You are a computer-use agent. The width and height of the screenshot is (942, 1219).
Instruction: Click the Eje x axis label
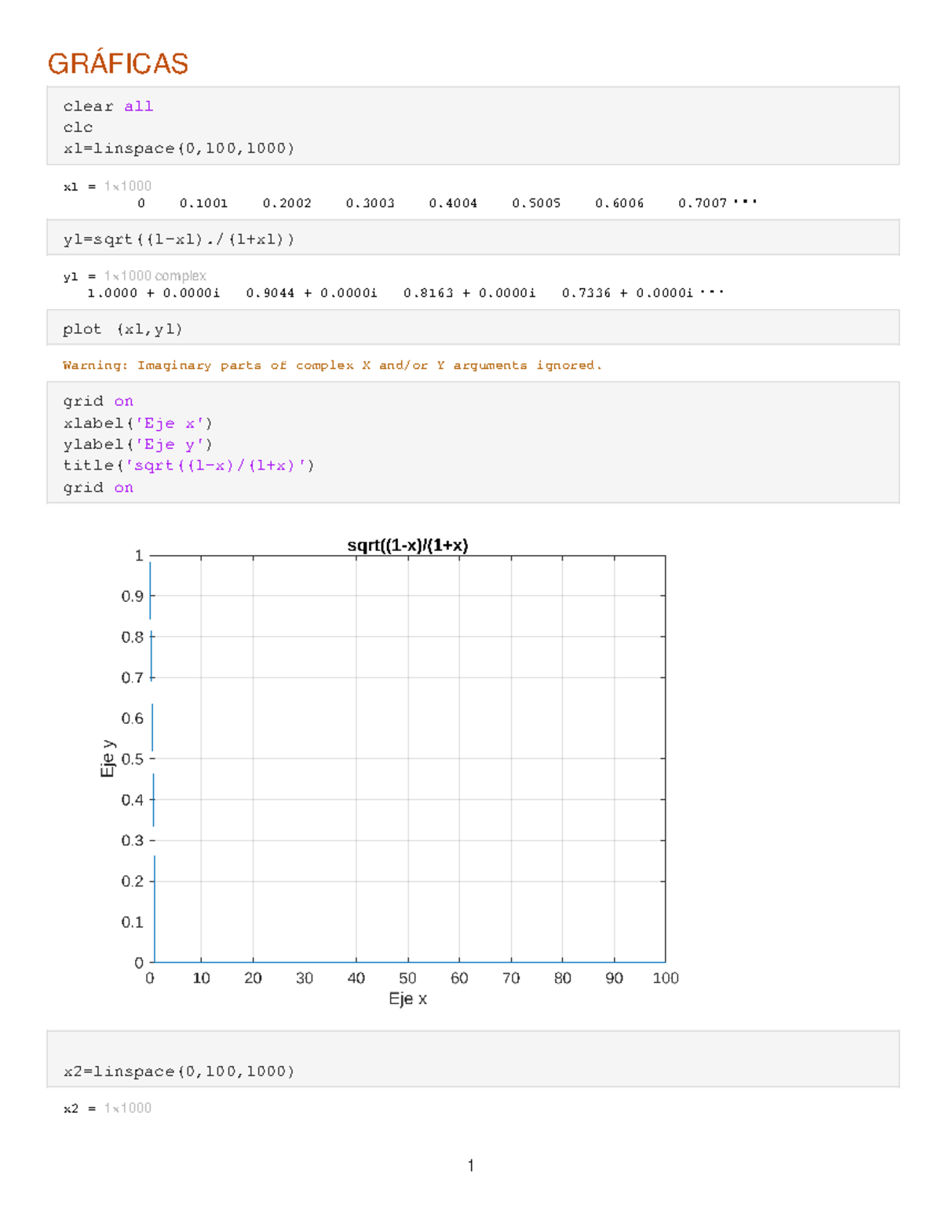tap(407, 998)
